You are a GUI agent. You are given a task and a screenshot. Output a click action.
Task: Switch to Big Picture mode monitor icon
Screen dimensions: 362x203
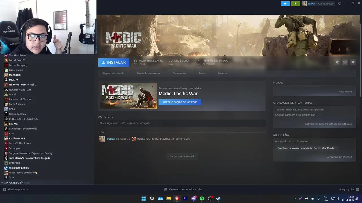point(340,3)
